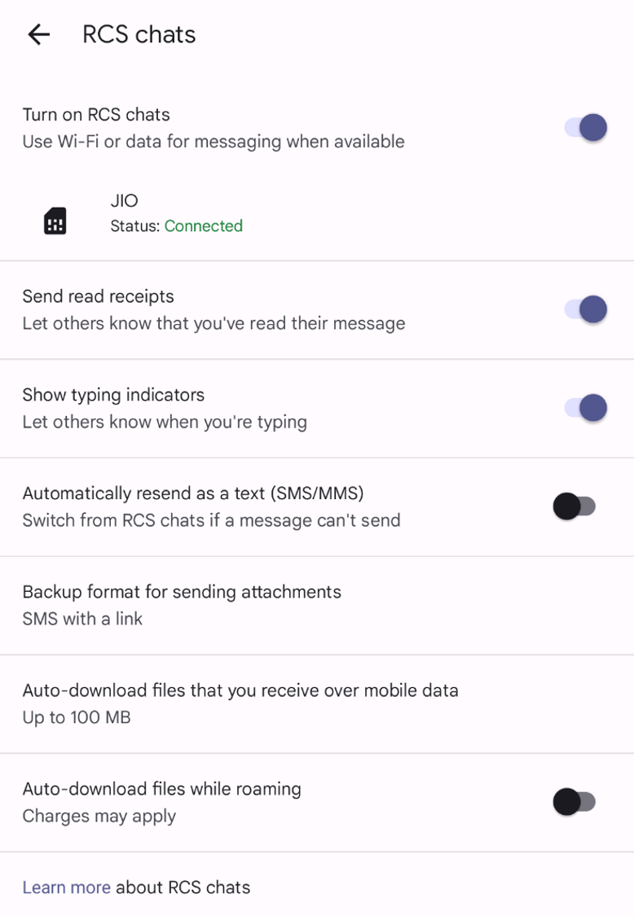Enable the Automatically resend as text switch
Image resolution: width=634 pixels, height=916 pixels.
575,506
